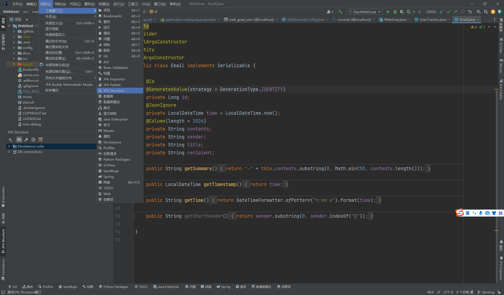Expand the .github folder
The width and height of the screenshot is (504, 295).
(x=14, y=31)
